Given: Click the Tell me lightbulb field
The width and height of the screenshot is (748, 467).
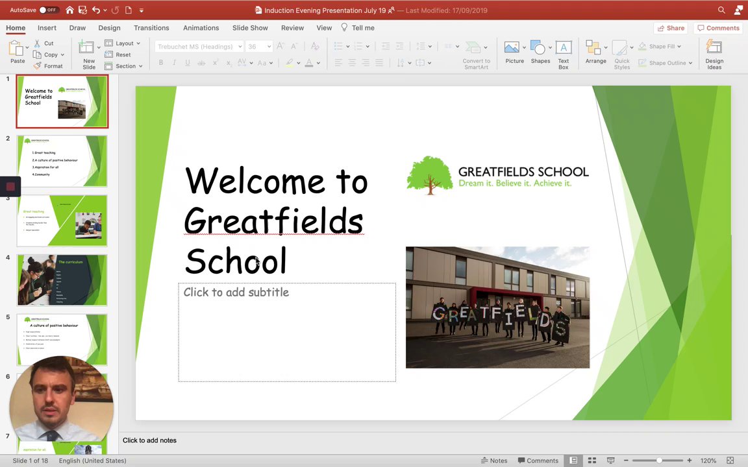Looking at the screenshot, I should pos(358,28).
